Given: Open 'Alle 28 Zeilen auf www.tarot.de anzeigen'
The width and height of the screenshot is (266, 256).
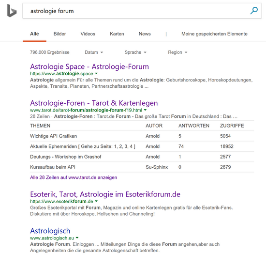Looking at the screenshot, I should pyautogui.click(x=74, y=177).
